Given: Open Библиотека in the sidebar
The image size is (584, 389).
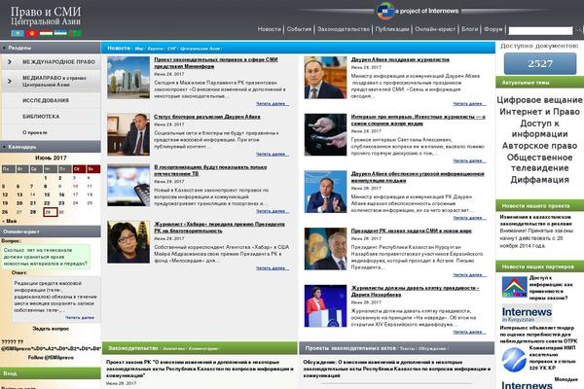Looking at the screenshot, I should coord(41,117).
